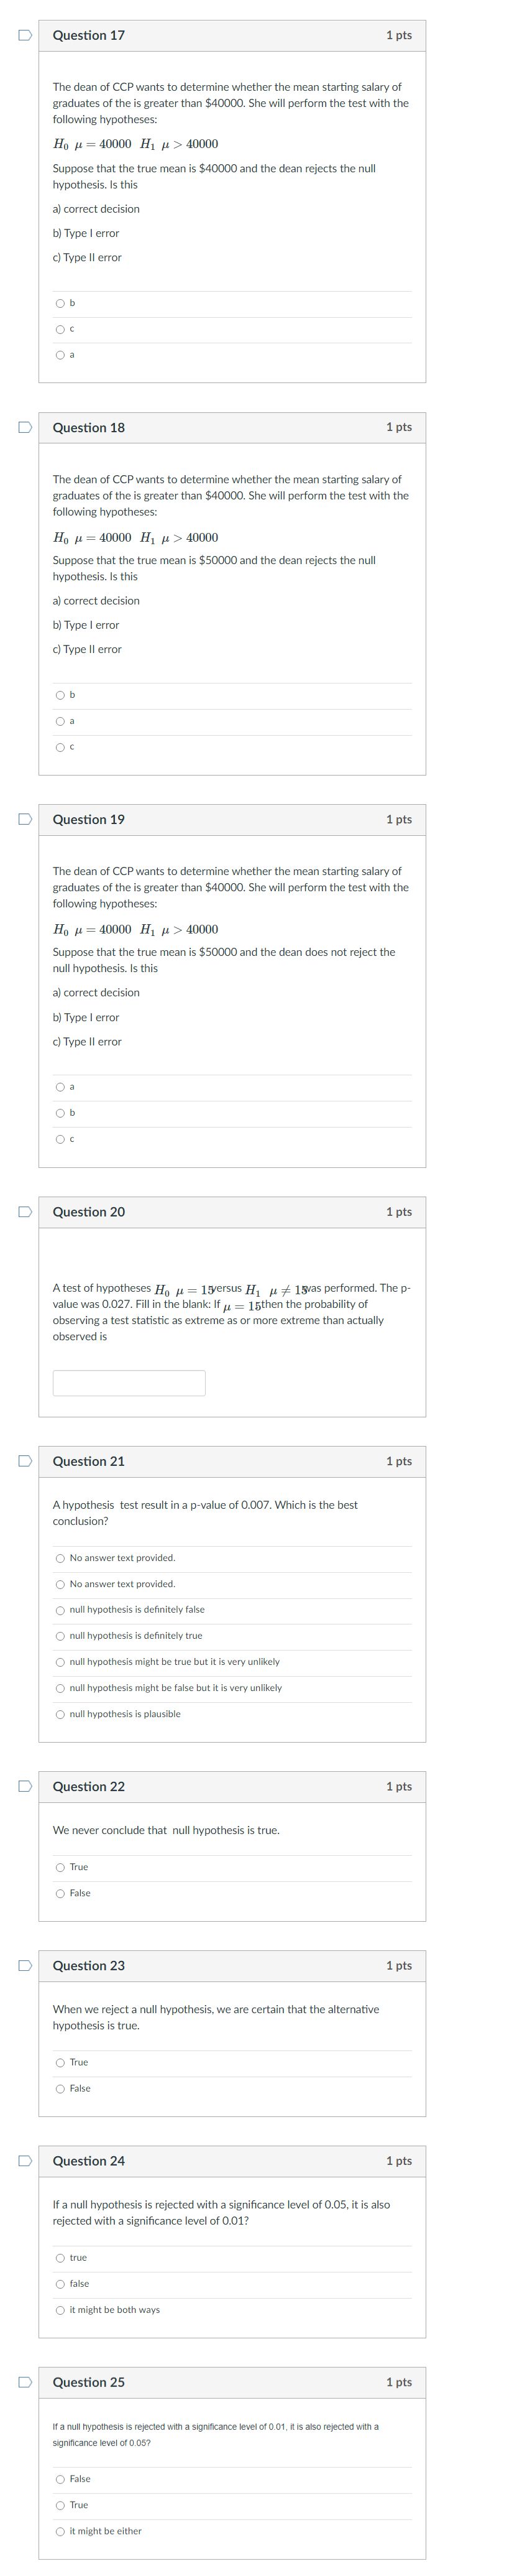This screenshot has height=2576, width=517.
Task: Select answer option b for Question 17
Action: tap(61, 303)
